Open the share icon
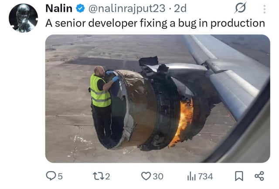 click(259, 176)
